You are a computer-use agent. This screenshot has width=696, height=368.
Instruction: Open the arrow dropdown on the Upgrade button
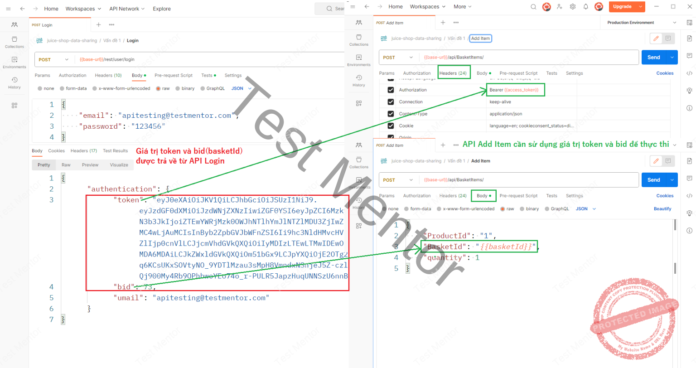[x=640, y=7]
